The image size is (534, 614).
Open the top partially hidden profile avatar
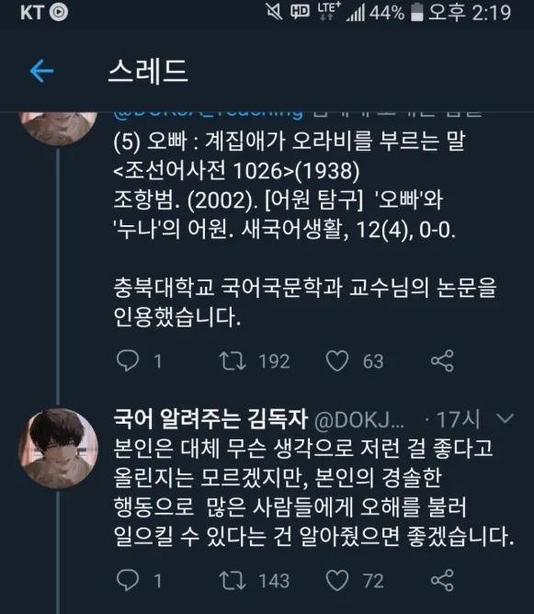[58, 129]
